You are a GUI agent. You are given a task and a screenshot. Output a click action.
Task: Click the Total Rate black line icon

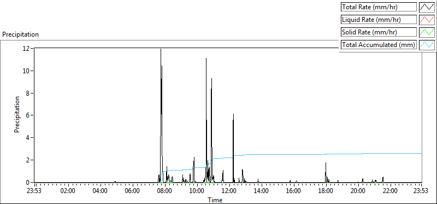click(x=427, y=7)
